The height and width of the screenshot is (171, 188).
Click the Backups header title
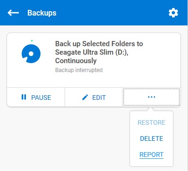pos(42,13)
